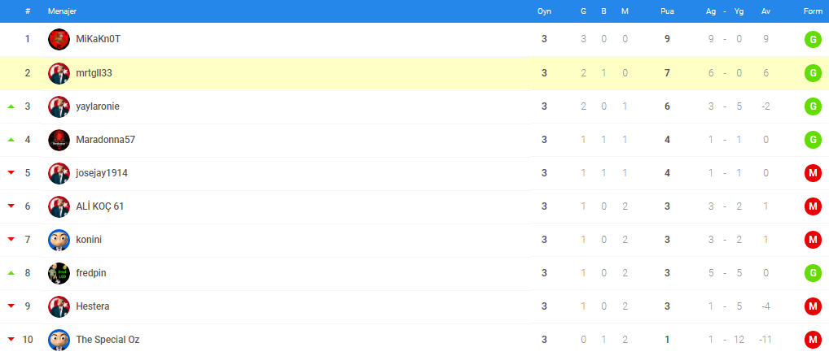
Task: Click konini's cartoon manager avatar
Action: 59,240
